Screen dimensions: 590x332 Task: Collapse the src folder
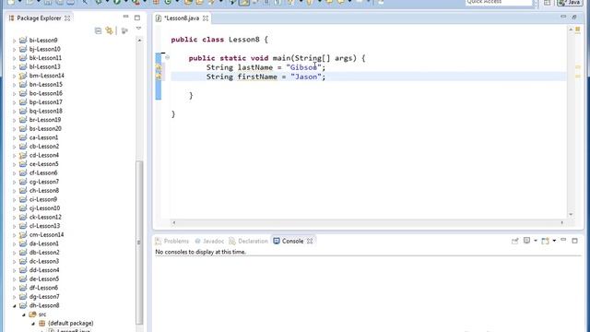tap(24, 314)
